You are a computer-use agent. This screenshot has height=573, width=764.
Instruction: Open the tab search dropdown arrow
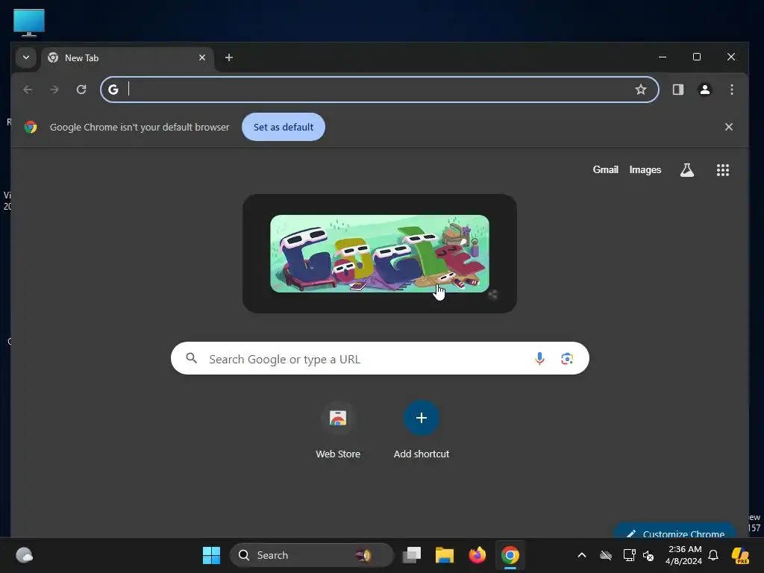point(26,57)
